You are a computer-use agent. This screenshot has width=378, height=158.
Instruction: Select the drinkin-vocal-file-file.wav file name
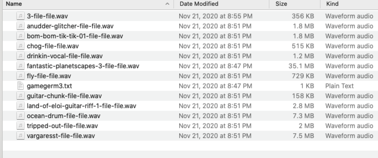tap(65, 56)
